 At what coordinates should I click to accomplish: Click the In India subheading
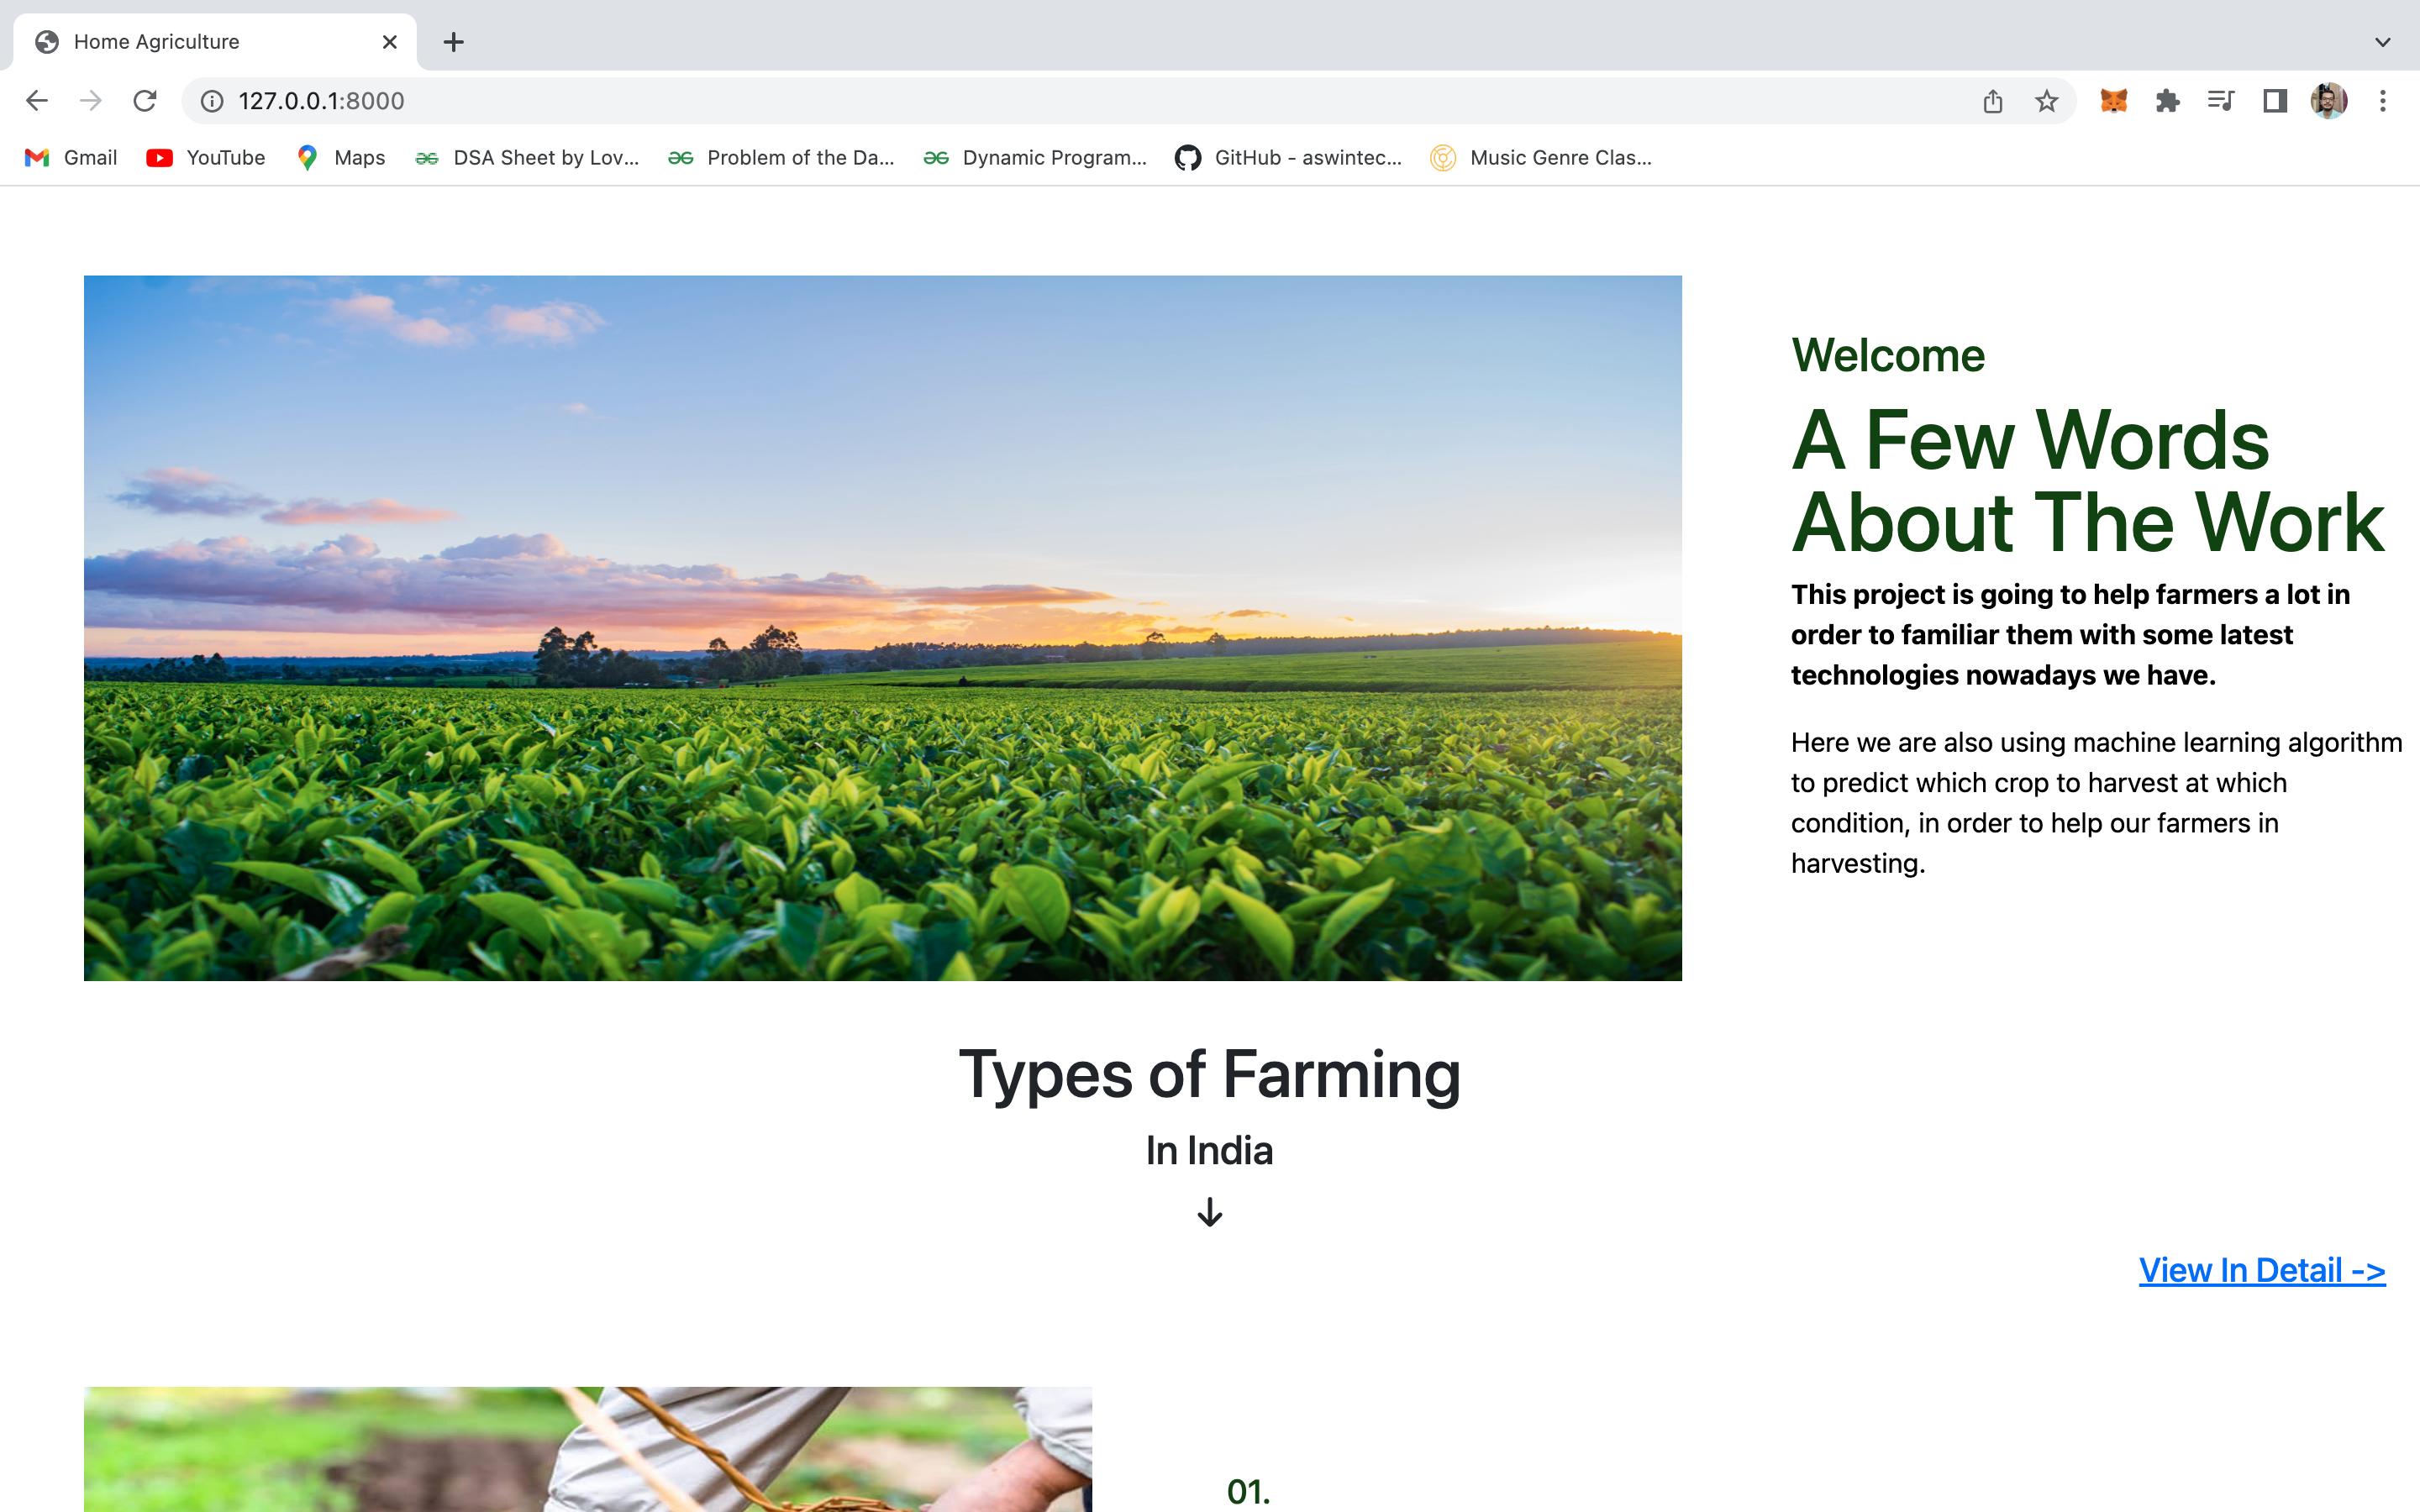1210,1151
